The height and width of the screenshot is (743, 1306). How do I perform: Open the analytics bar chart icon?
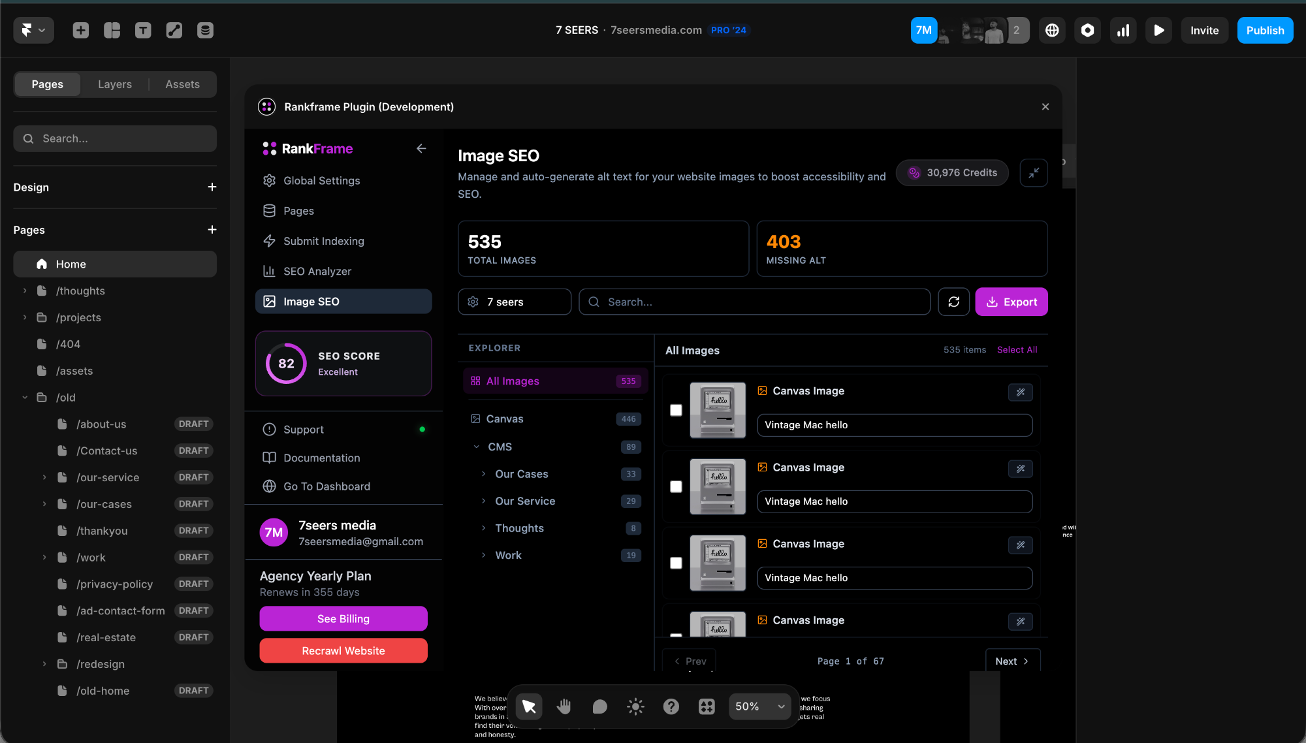(1123, 30)
